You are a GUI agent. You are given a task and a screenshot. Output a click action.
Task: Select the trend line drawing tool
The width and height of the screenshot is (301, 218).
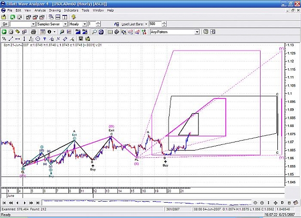[x=11, y=39]
